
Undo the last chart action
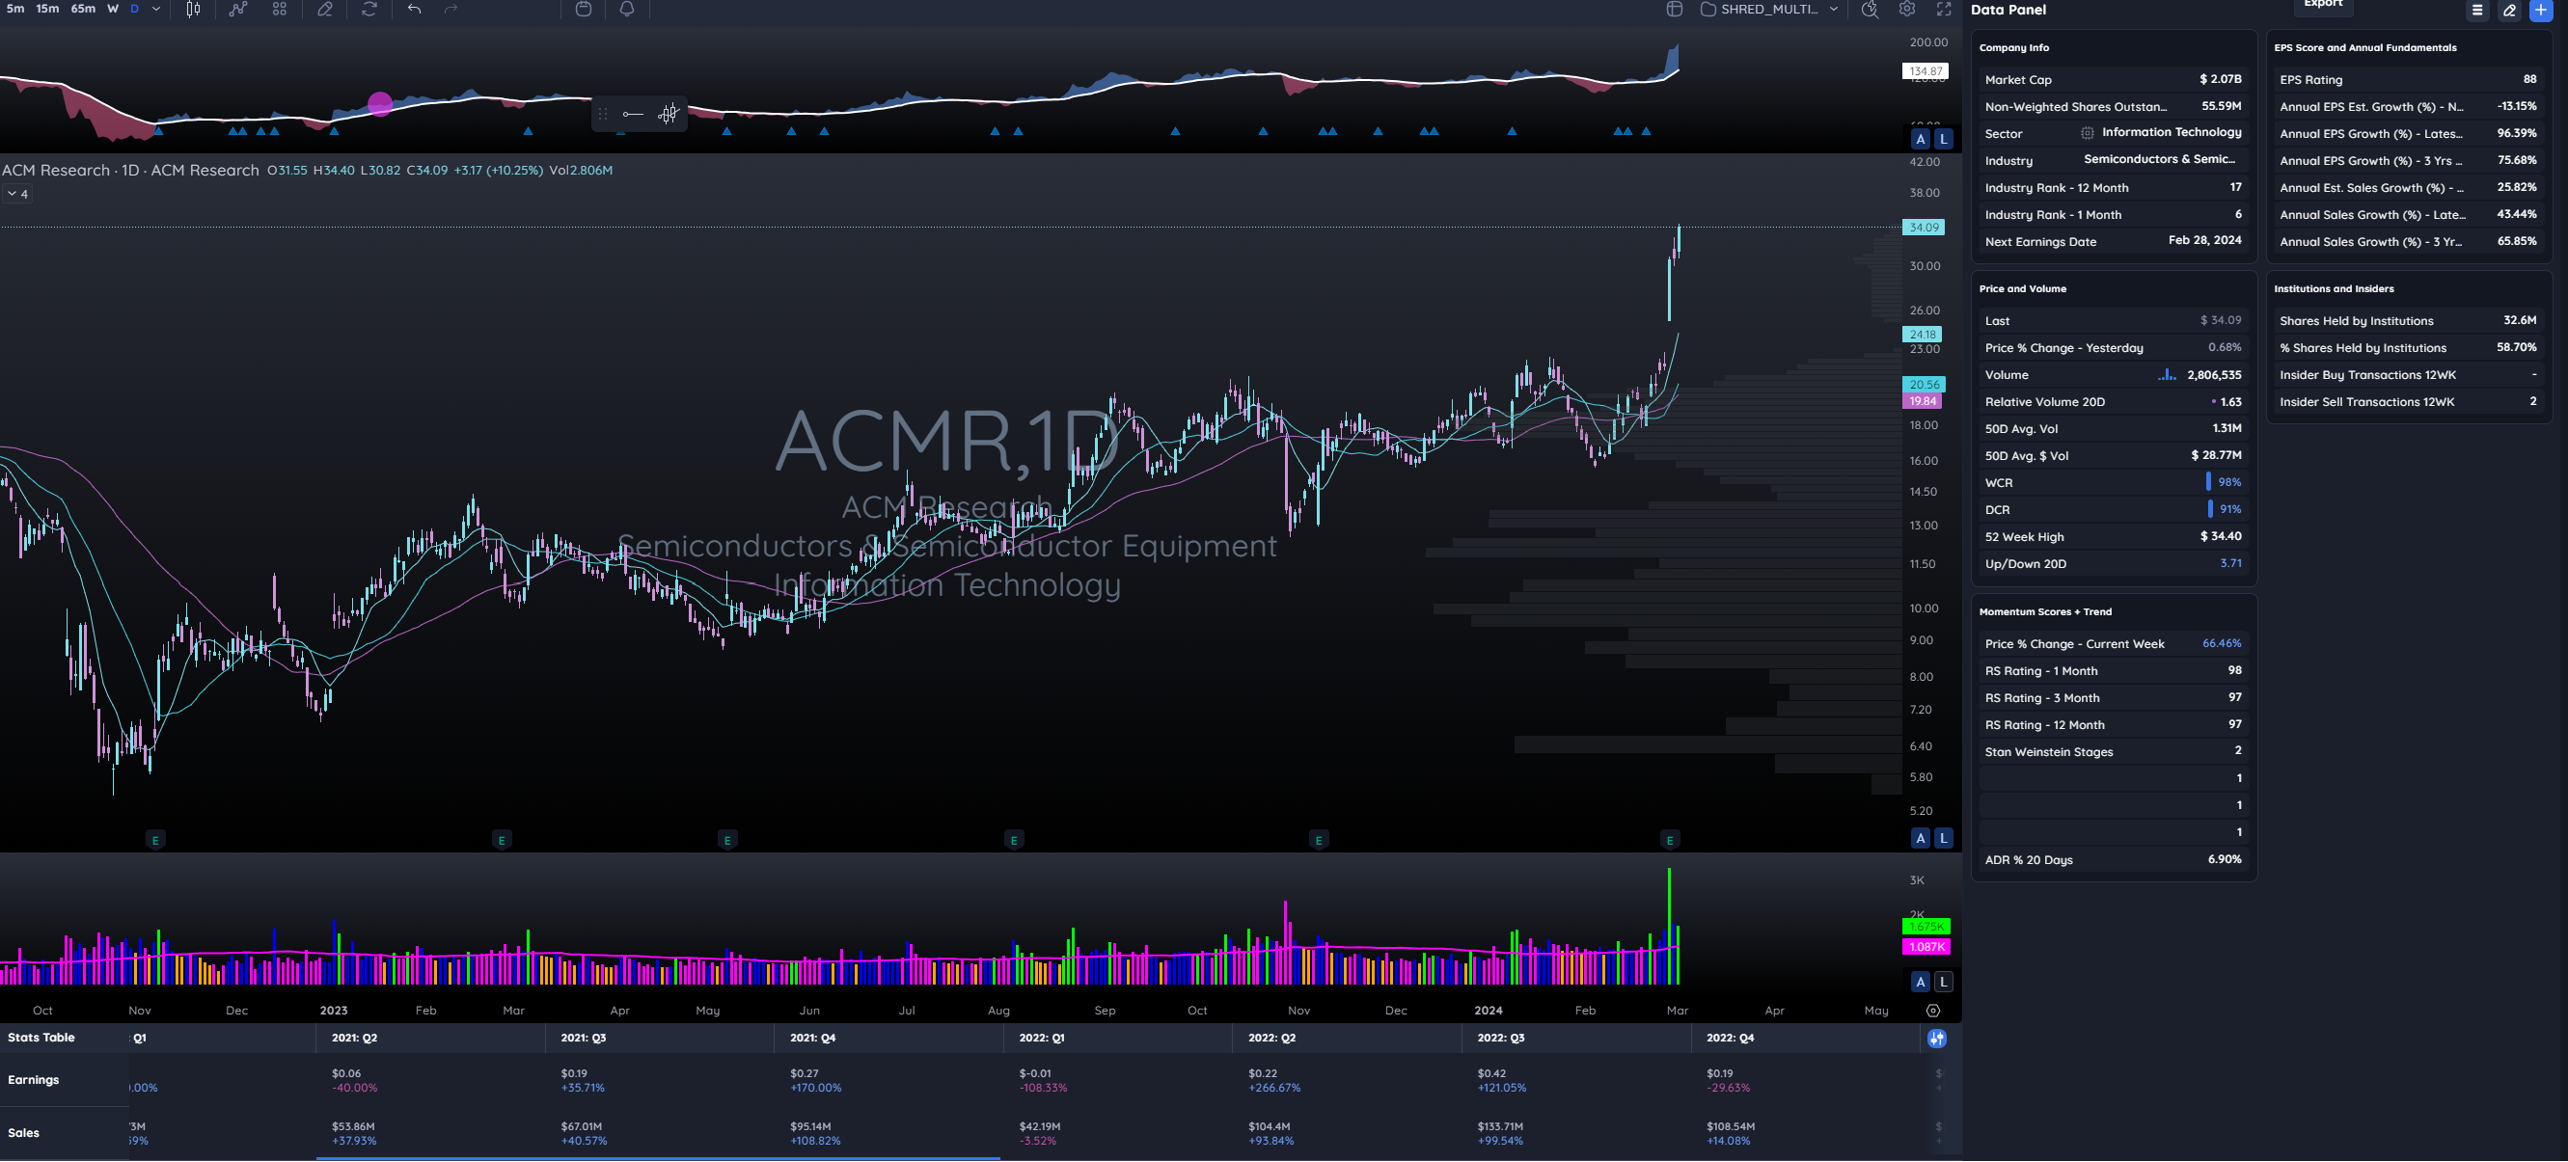[x=415, y=9]
